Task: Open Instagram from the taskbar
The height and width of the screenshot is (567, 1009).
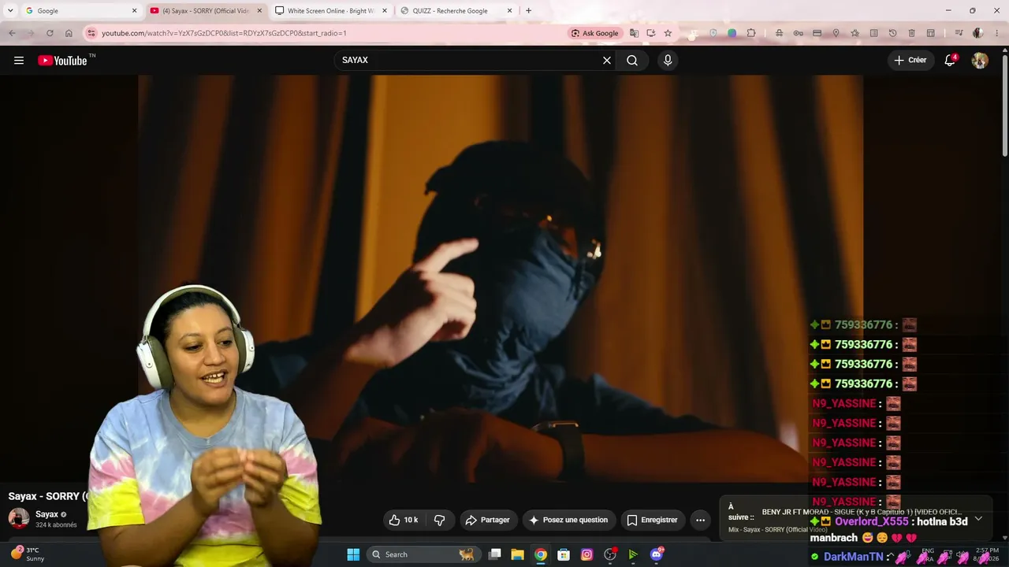Action: pos(586,554)
